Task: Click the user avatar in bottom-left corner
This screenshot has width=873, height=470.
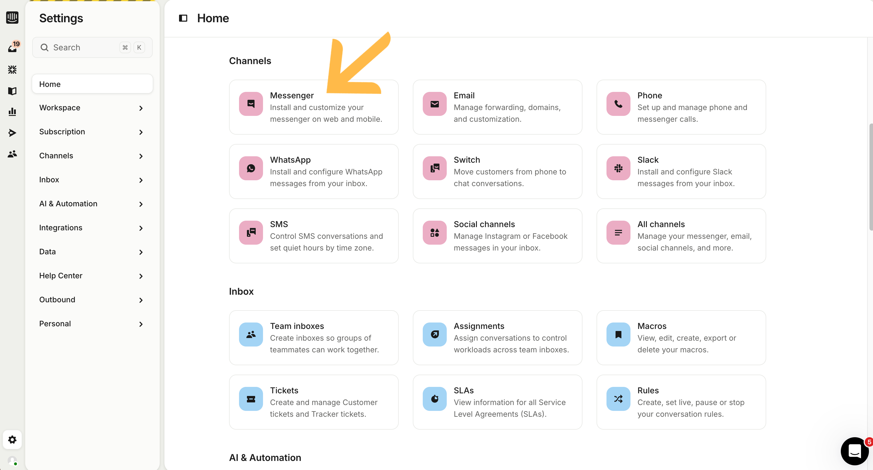Action: 12,461
